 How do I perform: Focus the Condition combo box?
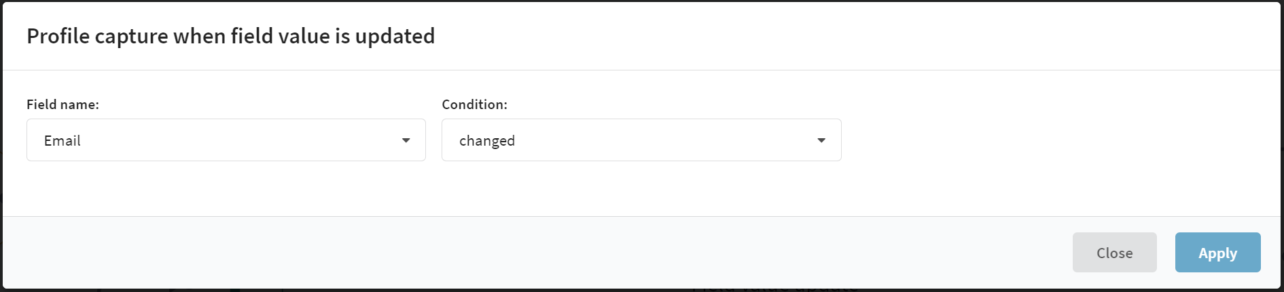[x=641, y=140]
